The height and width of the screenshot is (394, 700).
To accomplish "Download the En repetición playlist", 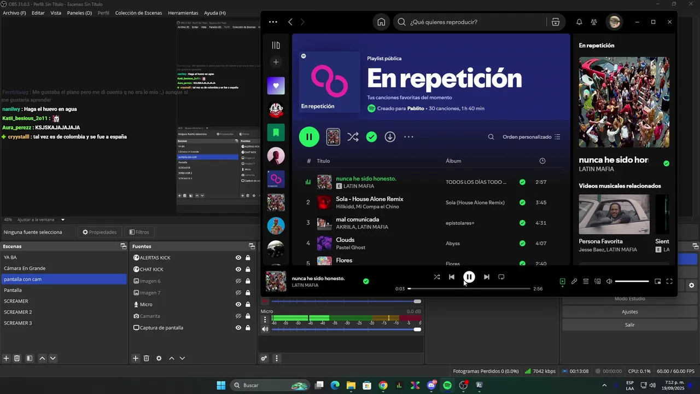I will 390,137.
